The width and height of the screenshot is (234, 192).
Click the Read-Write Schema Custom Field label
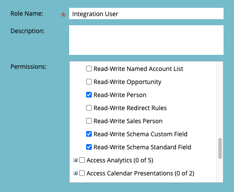point(140,134)
